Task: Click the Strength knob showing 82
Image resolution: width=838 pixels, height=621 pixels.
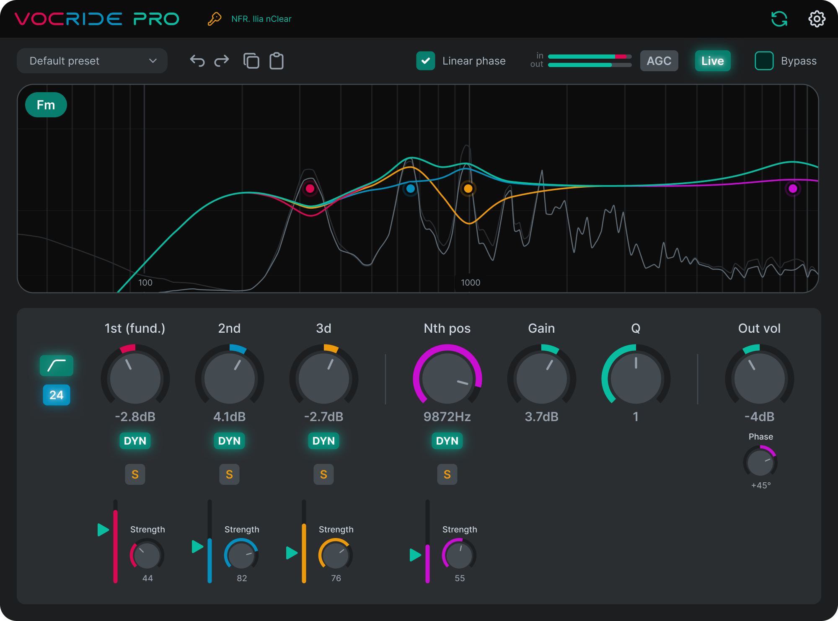Action: click(241, 556)
